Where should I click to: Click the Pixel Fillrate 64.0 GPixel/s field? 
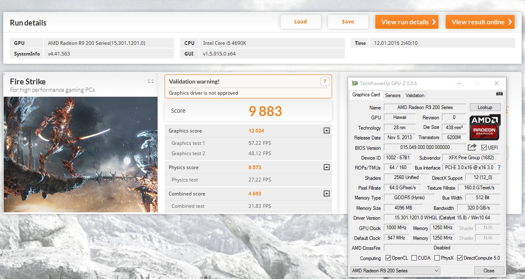[402, 188]
